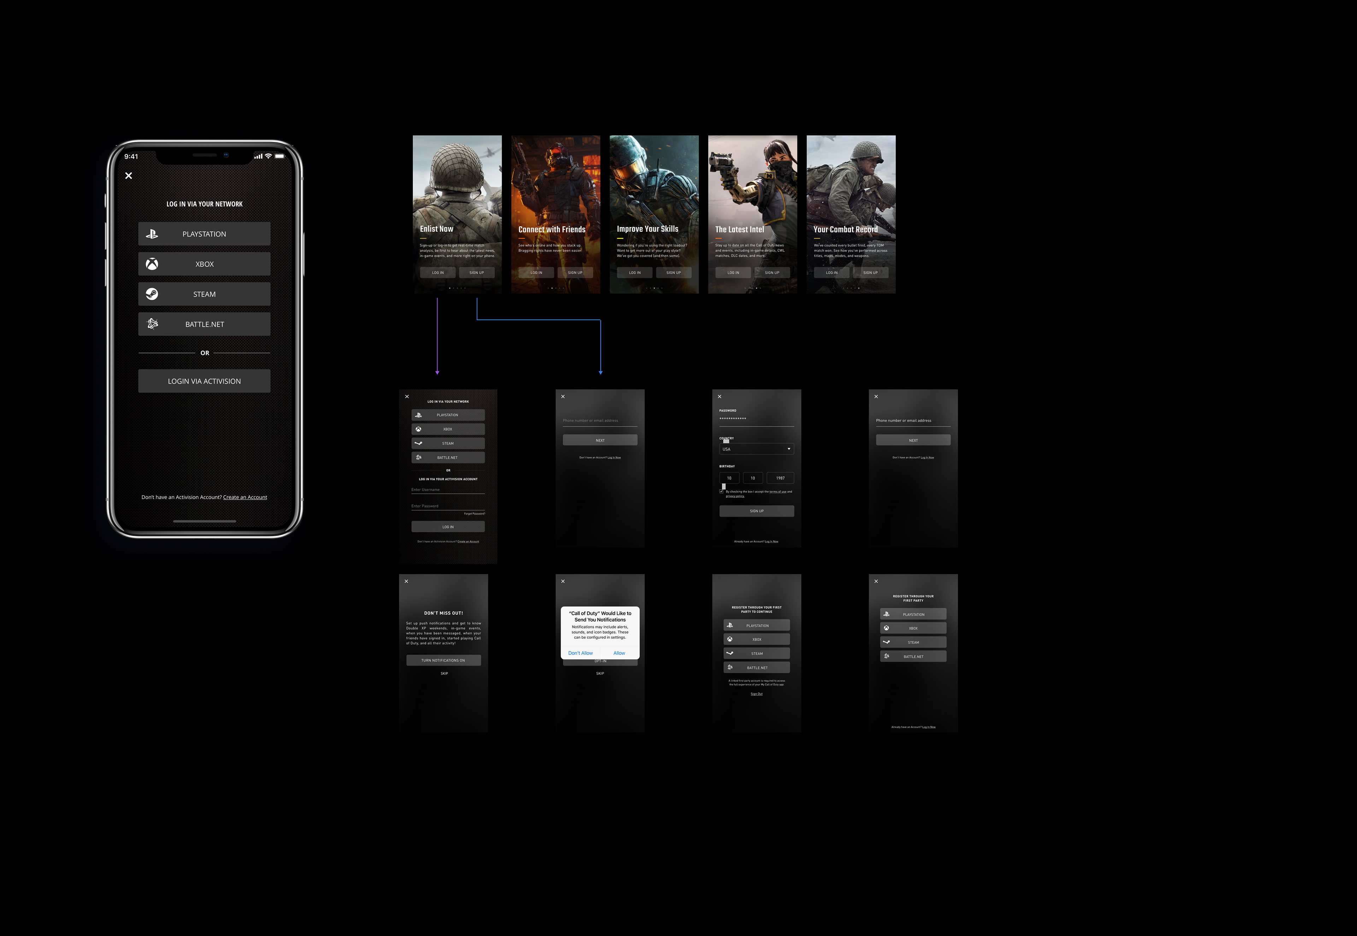The width and height of the screenshot is (1357, 936).
Task: Click Steam icon on the small Activision login screen
Action: 418,443
